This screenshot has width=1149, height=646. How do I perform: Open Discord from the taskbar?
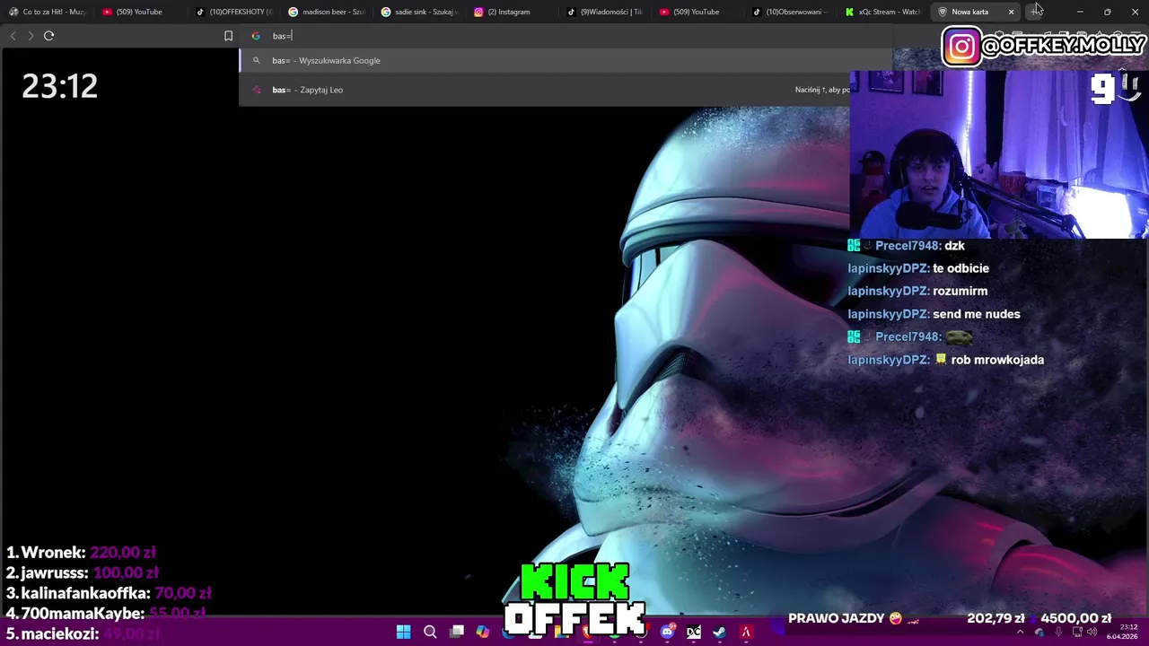point(667,633)
